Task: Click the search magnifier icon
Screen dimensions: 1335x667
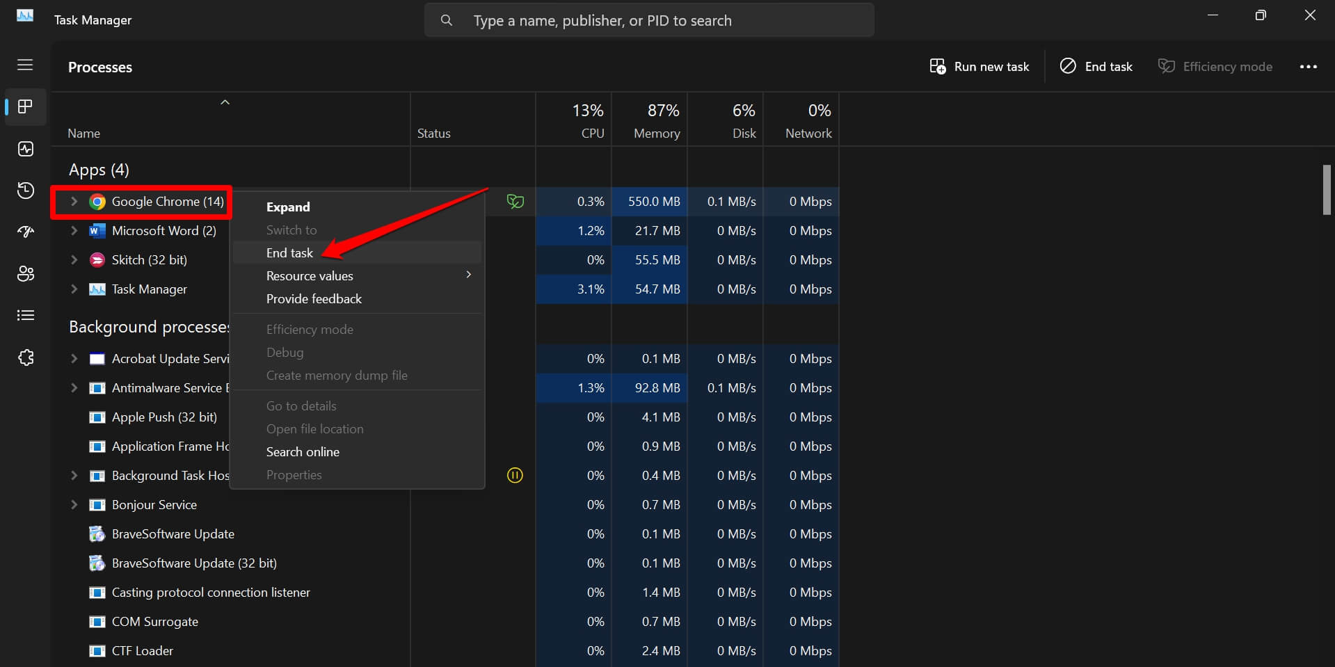Action: [447, 21]
